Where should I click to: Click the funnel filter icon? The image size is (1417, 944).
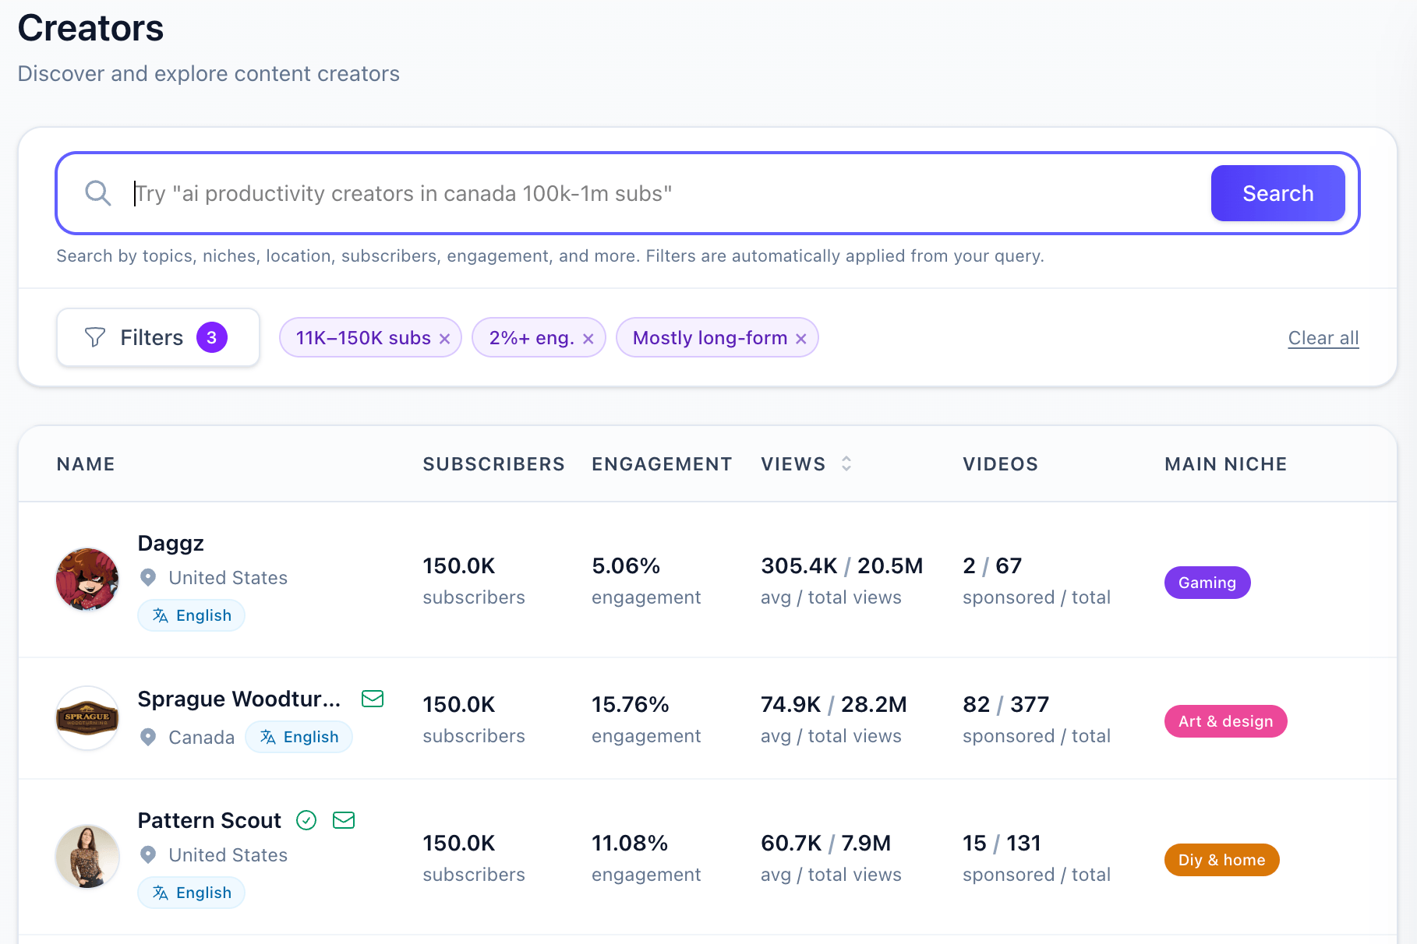coord(95,337)
